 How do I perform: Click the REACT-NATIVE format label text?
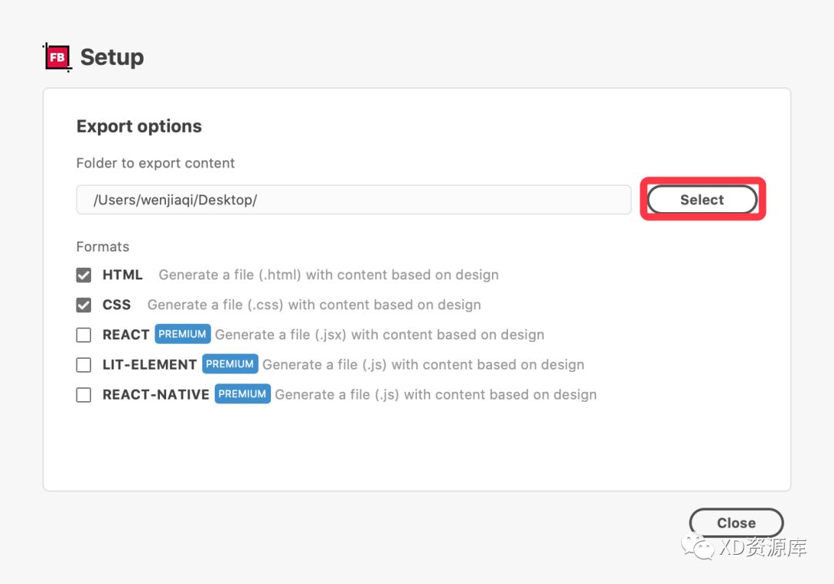156,395
